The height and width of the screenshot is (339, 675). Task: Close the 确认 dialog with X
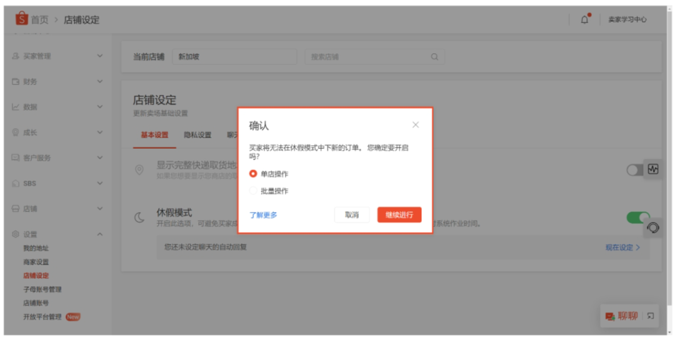tap(416, 125)
